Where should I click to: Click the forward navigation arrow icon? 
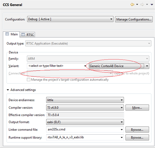click(142, 5)
